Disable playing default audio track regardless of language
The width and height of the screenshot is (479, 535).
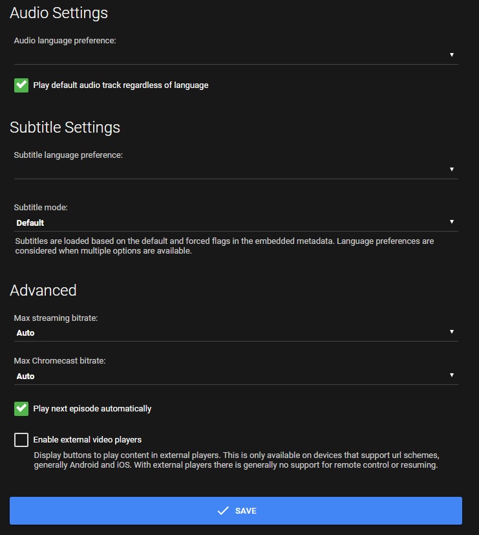tap(21, 85)
